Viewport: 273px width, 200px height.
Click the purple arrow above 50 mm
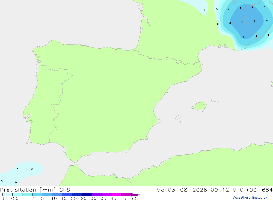(136, 195)
